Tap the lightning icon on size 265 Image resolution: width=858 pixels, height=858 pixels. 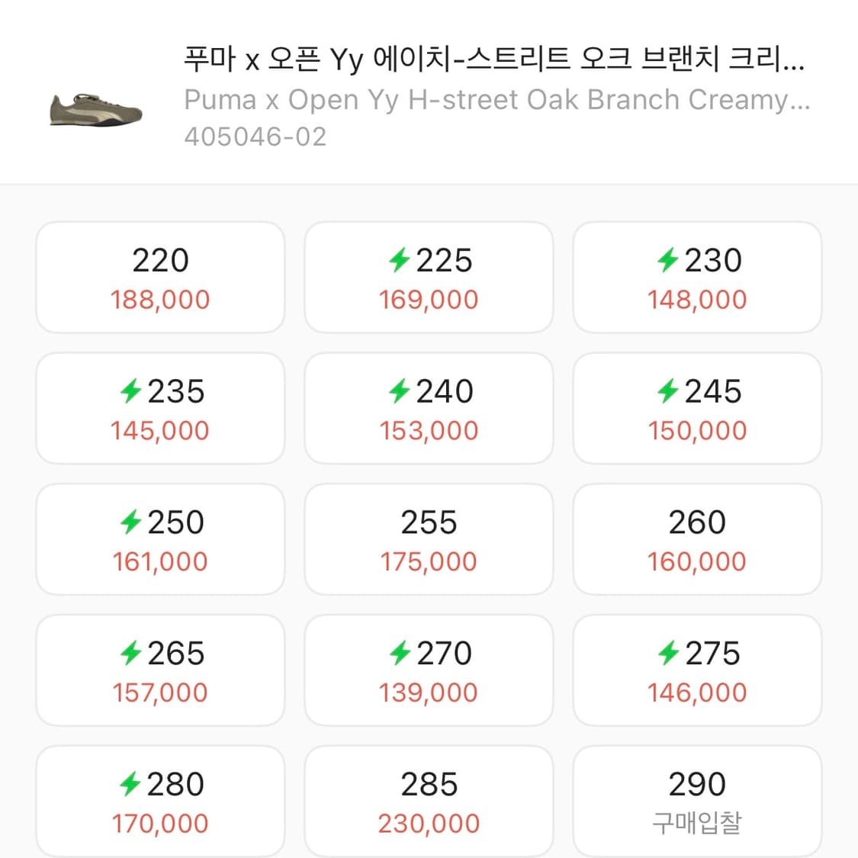click(131, 654)
